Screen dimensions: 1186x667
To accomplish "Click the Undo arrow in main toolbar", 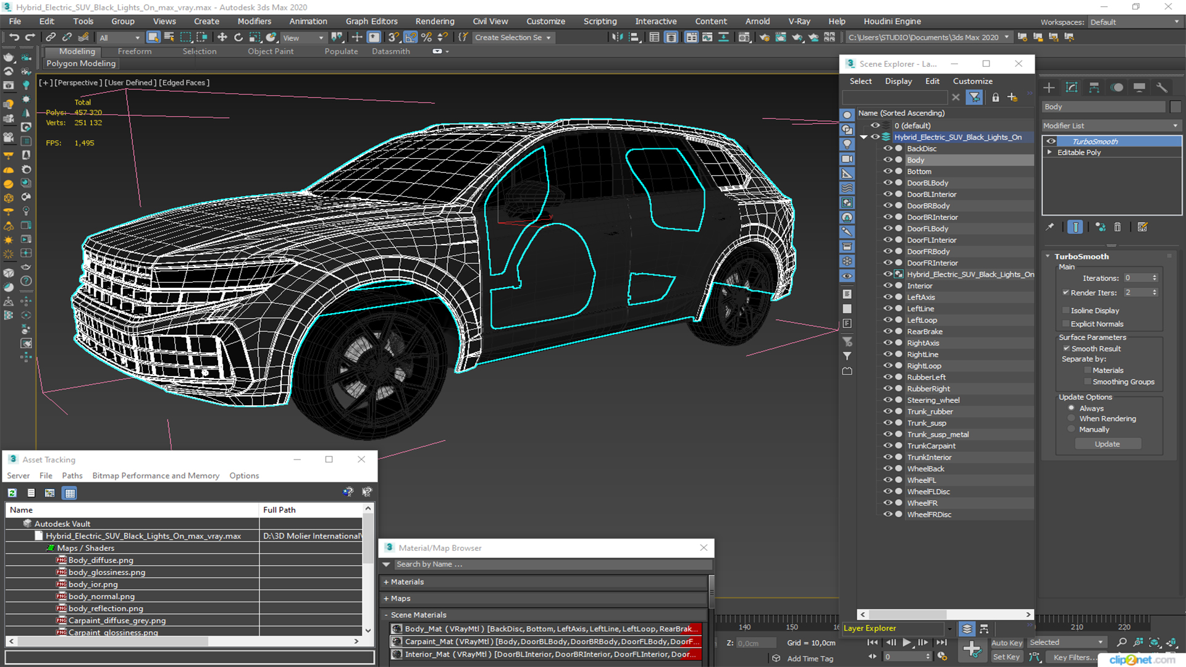I will coord(14,37).
